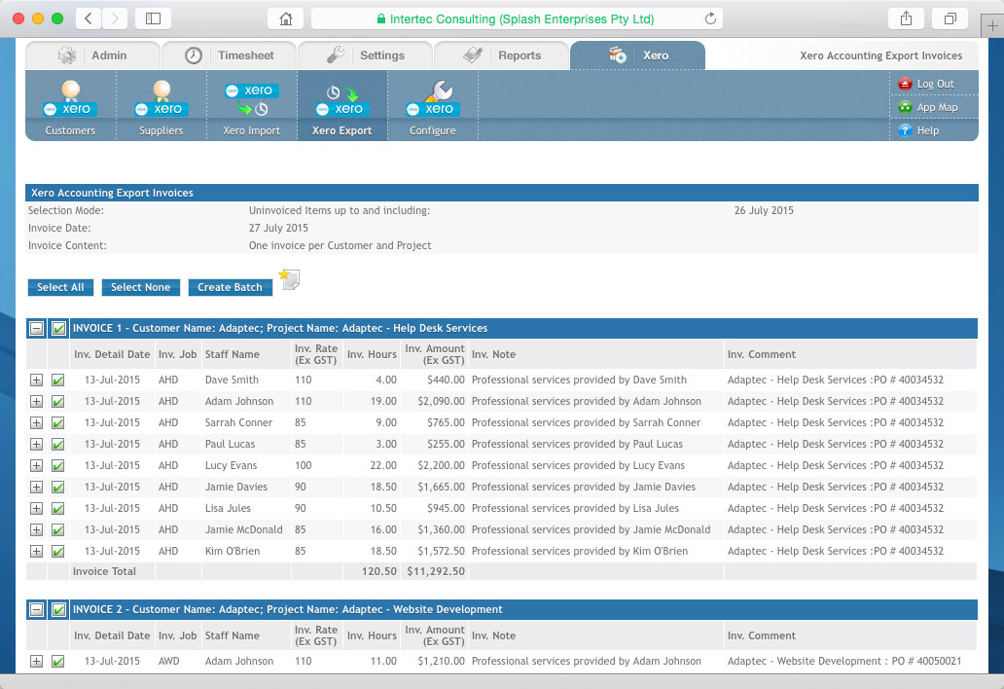Uncheck Lucy Evans invoice line

coord(57,466)
